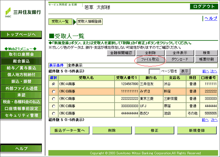Open 外部ファイル送信 menu item
The width and height of the screenshot is (220, 157).
pyautogui.click(x=21, y=88)
